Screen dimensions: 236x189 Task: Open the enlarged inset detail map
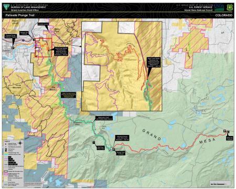coord(122,66)
